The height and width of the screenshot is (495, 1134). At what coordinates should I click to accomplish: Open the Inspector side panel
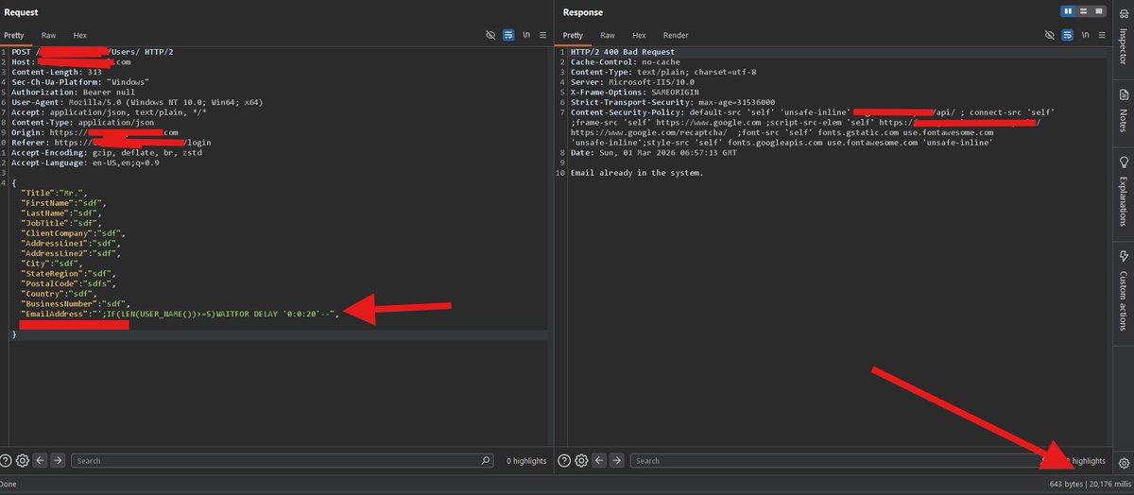point(1124,40)
